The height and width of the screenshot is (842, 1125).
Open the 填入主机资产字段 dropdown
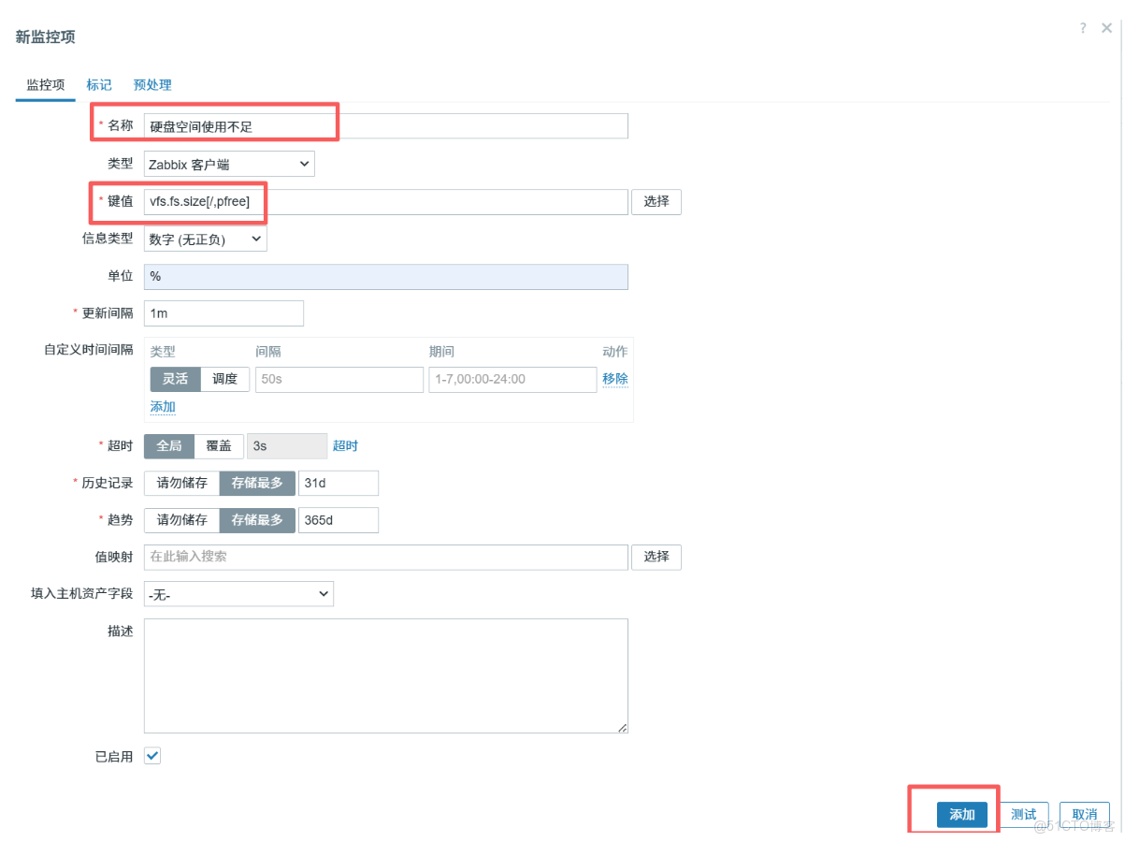tap(238, 594)
